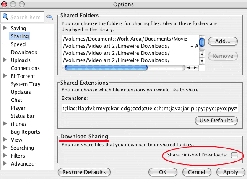Expand the Saving tree node

click(5, 28)
